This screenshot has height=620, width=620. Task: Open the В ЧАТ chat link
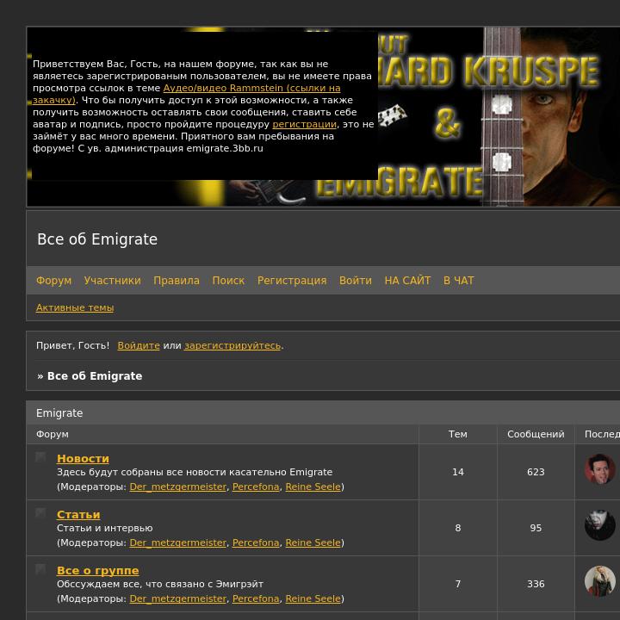coord(458,281)
